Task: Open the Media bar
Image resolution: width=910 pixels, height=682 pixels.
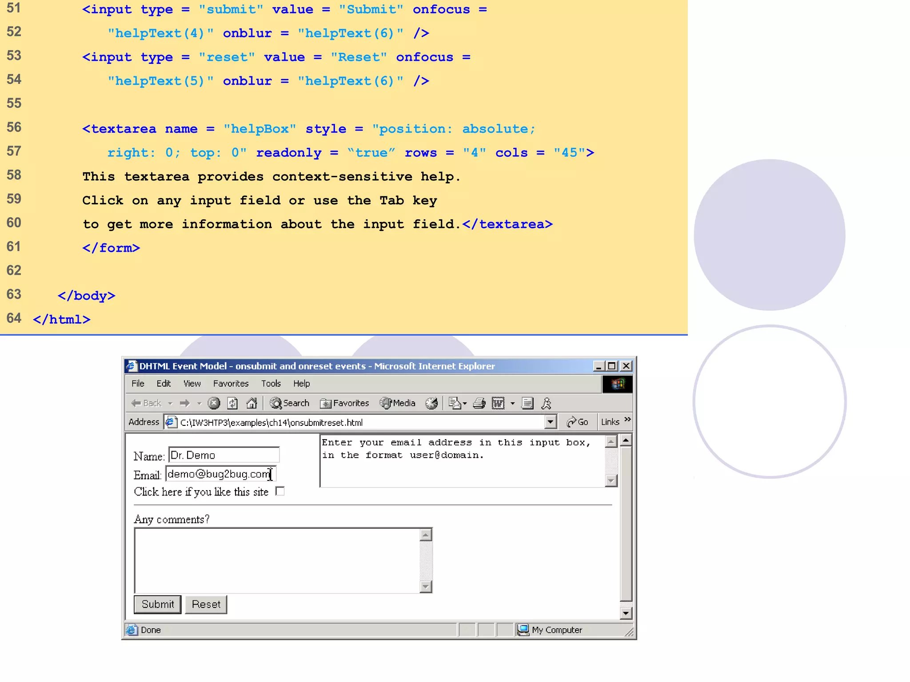Action: [397, 403]
